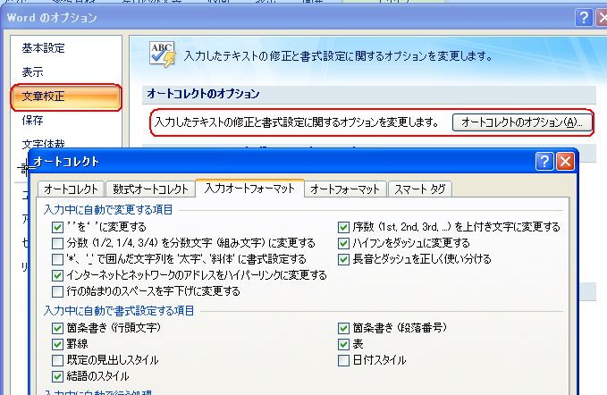Click the ABC autocorrect icon in the header
607x395 pixels.
(162, 54)
